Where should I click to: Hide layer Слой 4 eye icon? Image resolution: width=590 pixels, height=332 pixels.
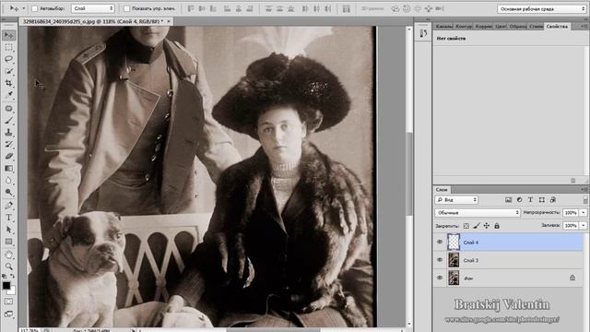pos(440,242)
